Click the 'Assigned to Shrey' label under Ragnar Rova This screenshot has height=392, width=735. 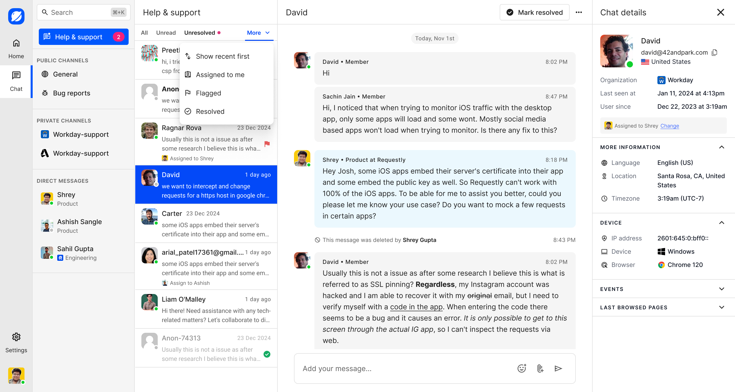click(x=192, y=158)
